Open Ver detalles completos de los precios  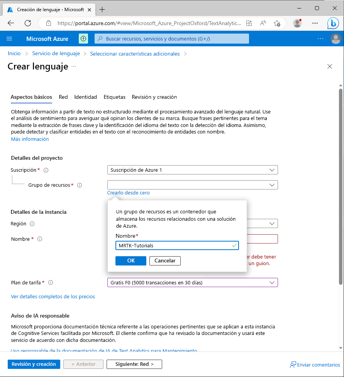53,297
